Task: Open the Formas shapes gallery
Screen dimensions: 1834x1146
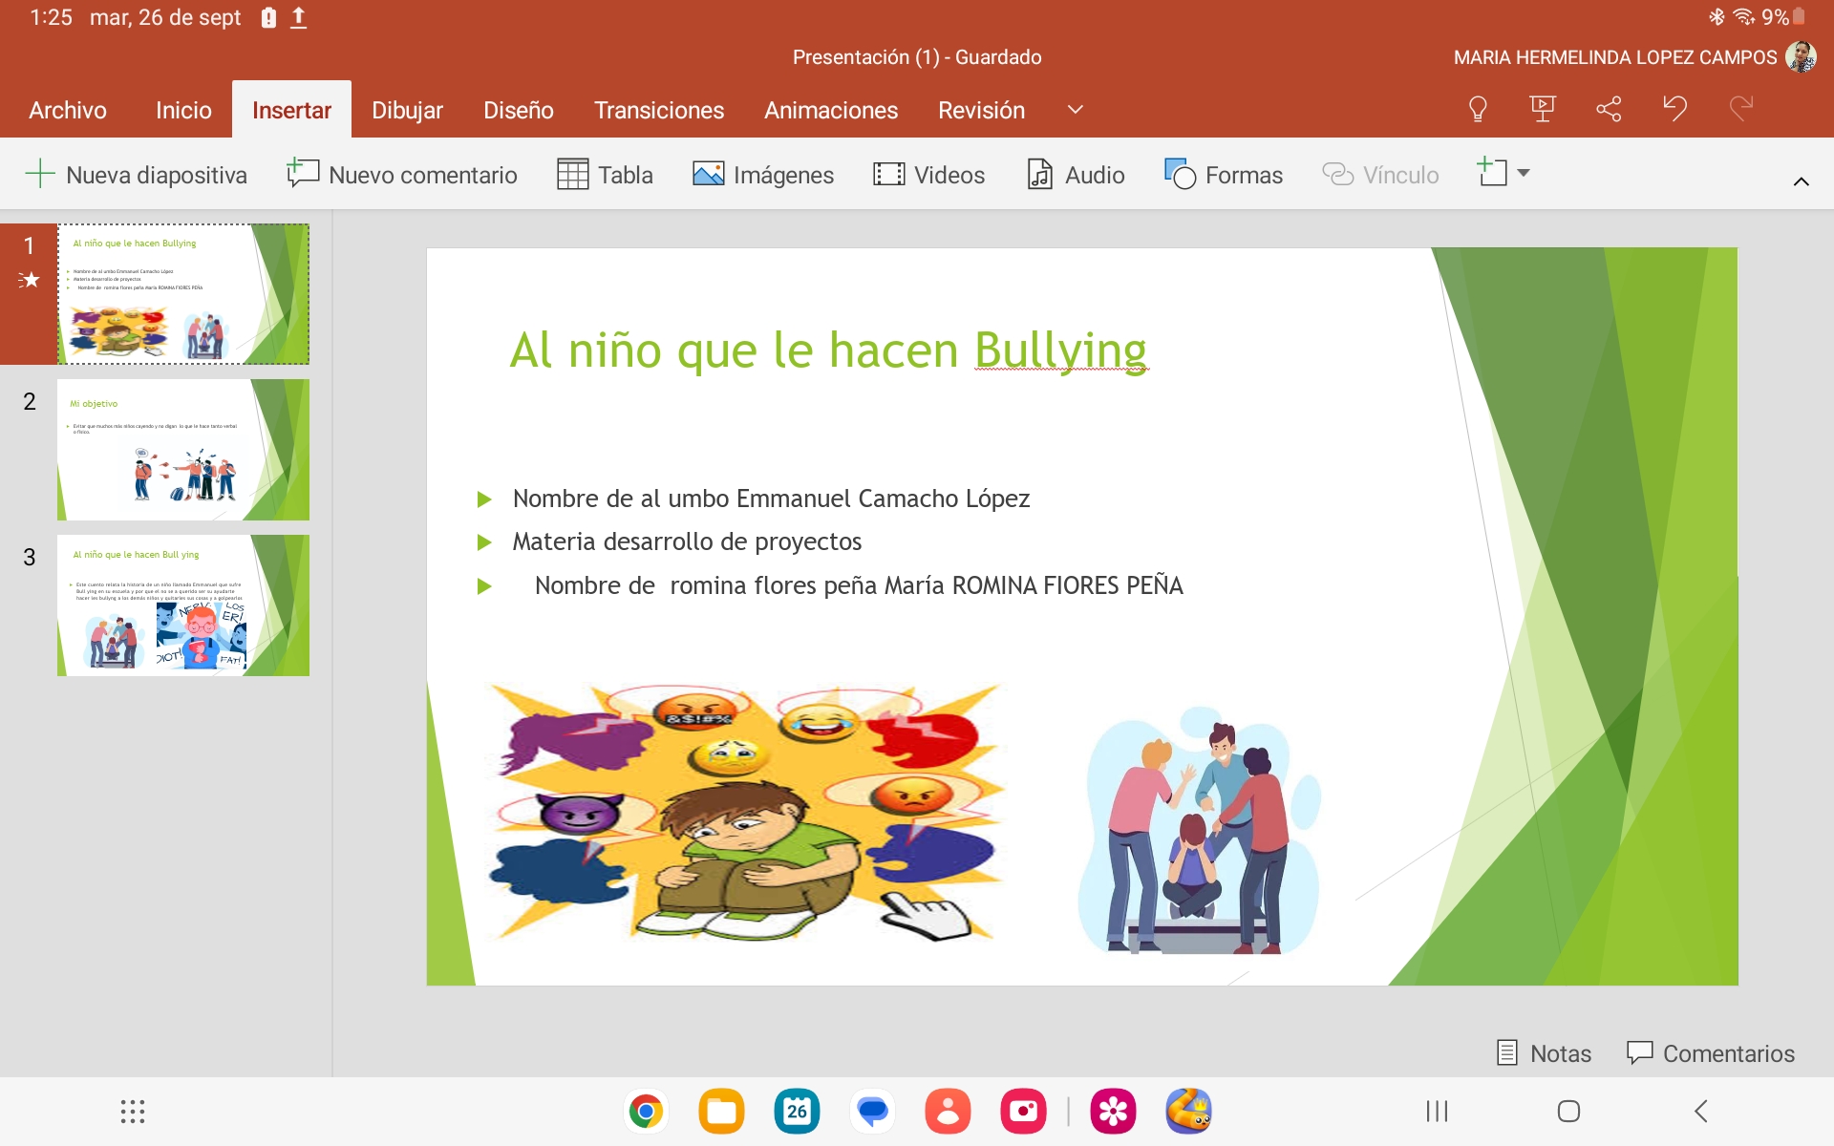Action: pyautogui.click(x=1224, y=175)
